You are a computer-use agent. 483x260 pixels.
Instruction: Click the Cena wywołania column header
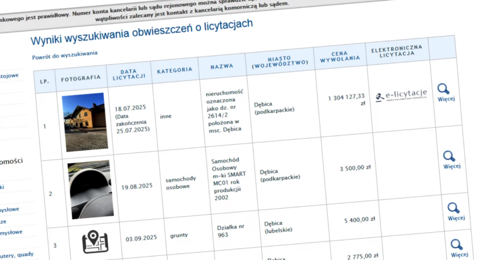click(340, 56)
